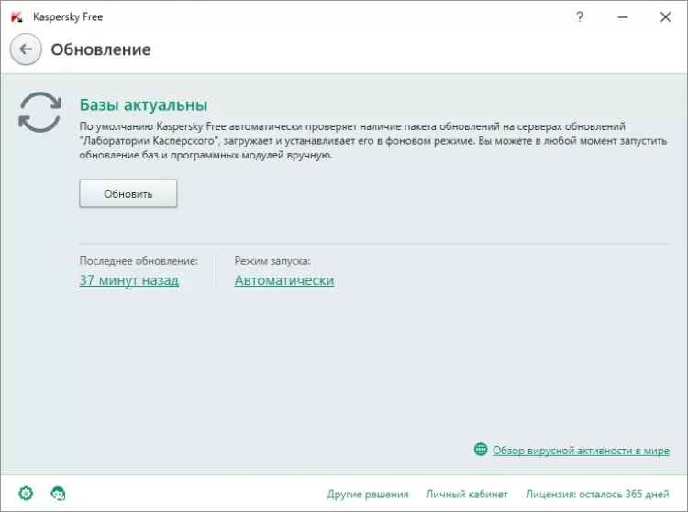Click the circular sync arrows update icon
This screenshot has height=512, width=688.
click(x=40, y=112)
